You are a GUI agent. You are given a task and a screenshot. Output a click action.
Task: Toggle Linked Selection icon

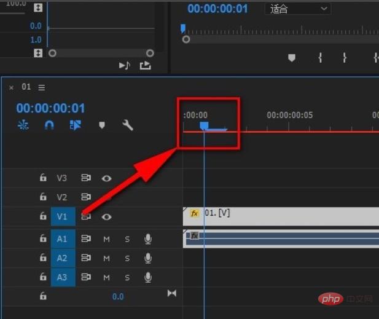75,125
